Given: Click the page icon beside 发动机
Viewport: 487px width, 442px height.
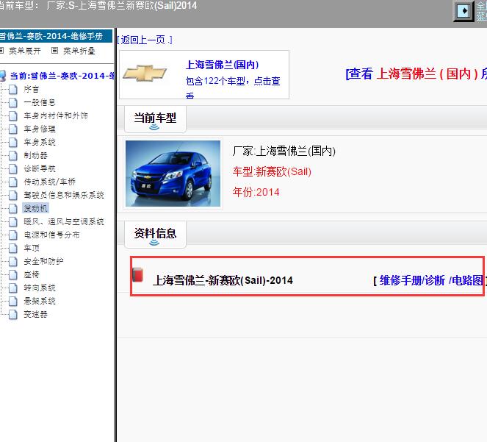Looking at the screenshot, I should tap(13, 208).
